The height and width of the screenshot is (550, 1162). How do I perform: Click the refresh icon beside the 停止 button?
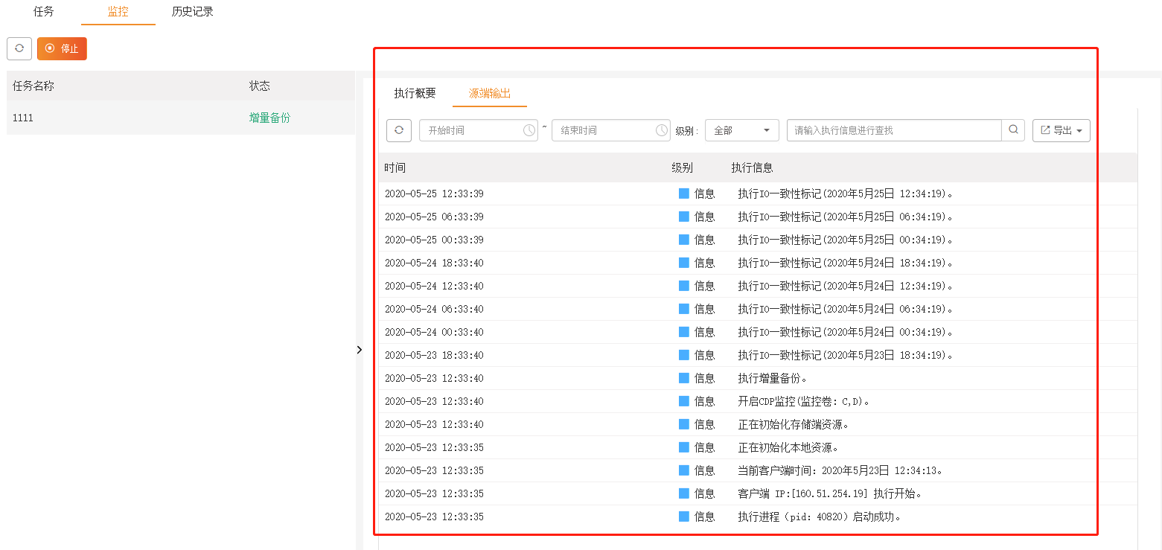click(x=19, y=48)
